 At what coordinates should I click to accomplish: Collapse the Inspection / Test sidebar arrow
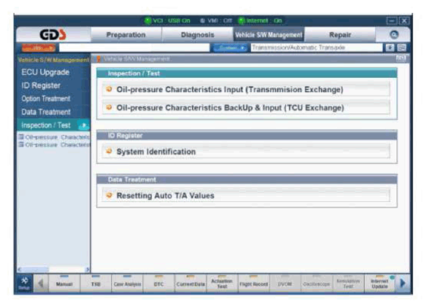(x=84, y=126)
